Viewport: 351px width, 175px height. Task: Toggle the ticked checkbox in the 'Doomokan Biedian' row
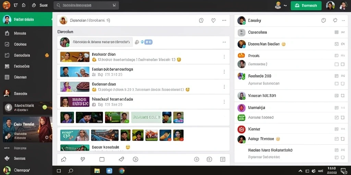tap(336, 44)
